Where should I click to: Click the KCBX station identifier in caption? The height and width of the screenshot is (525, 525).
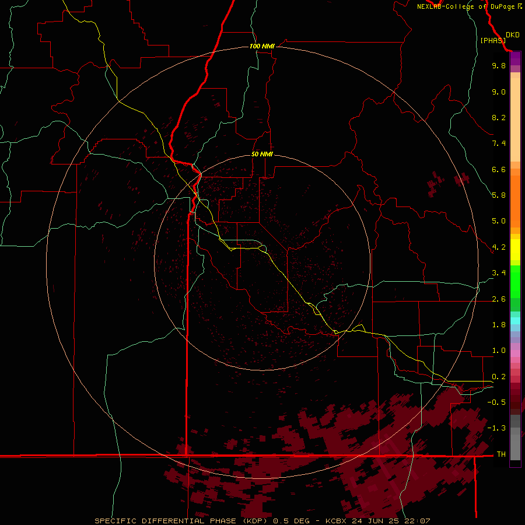point(337,521)
